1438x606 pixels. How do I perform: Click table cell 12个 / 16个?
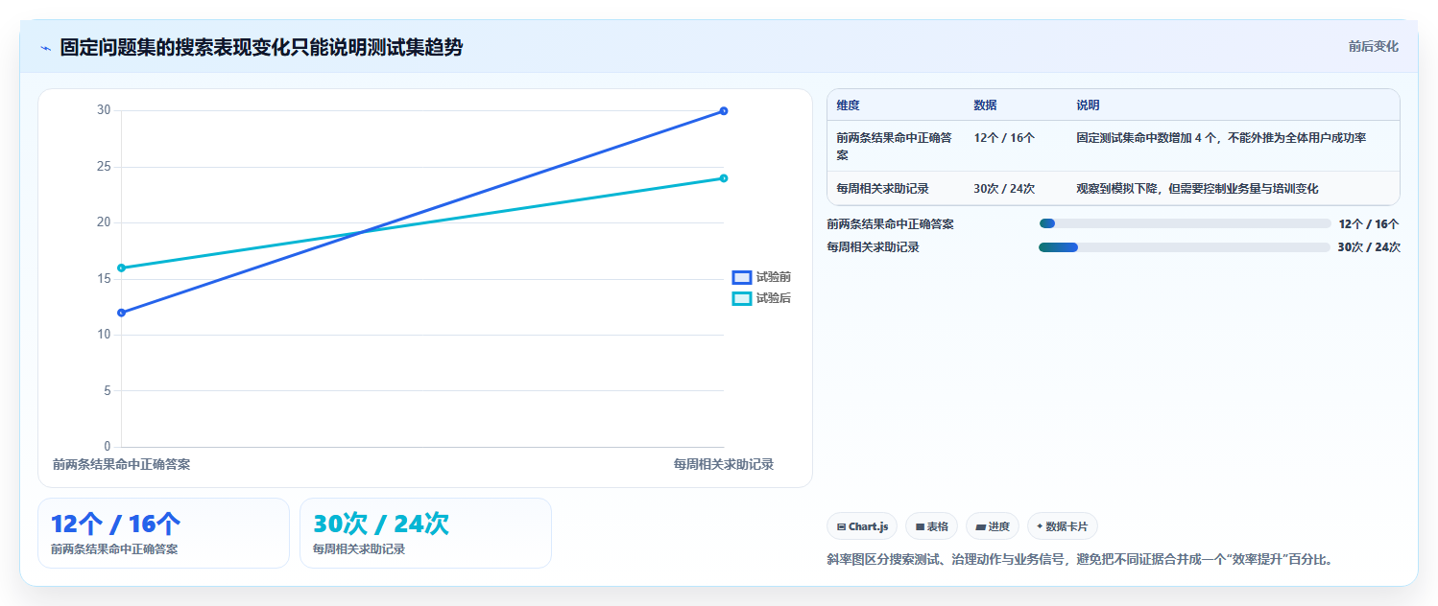[x=1004, y=137]
